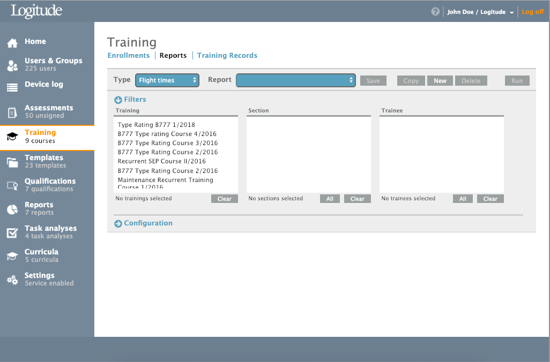Open the Training Records tab
Image resolution: width=550 pixels, height=362 pixels.
tap(227, 55)
